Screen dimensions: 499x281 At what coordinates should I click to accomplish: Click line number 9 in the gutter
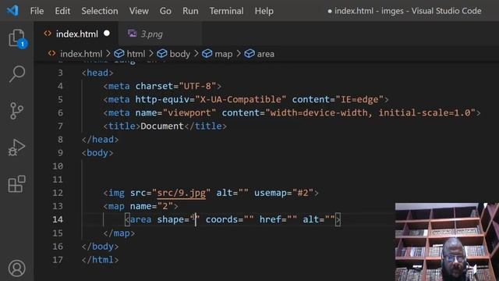[x=60, y=153]
